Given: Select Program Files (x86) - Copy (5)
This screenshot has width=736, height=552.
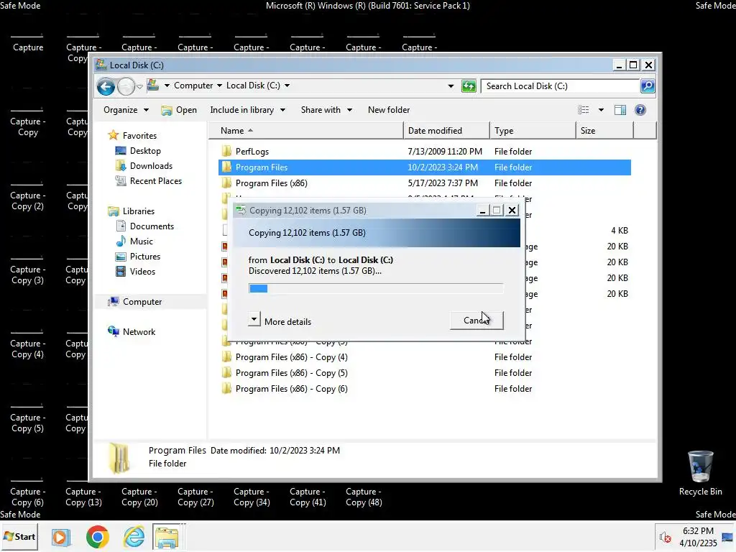Looking at the screenshot, I should coord(424,373).
